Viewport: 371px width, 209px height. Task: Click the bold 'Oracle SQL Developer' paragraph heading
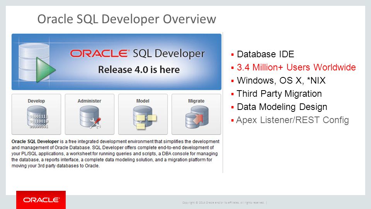(35, 142)
